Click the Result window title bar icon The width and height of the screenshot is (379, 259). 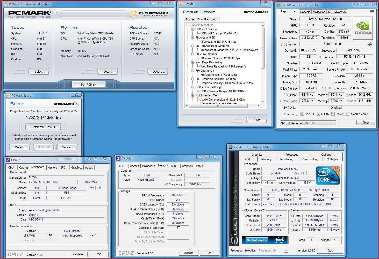pos(181,4)
